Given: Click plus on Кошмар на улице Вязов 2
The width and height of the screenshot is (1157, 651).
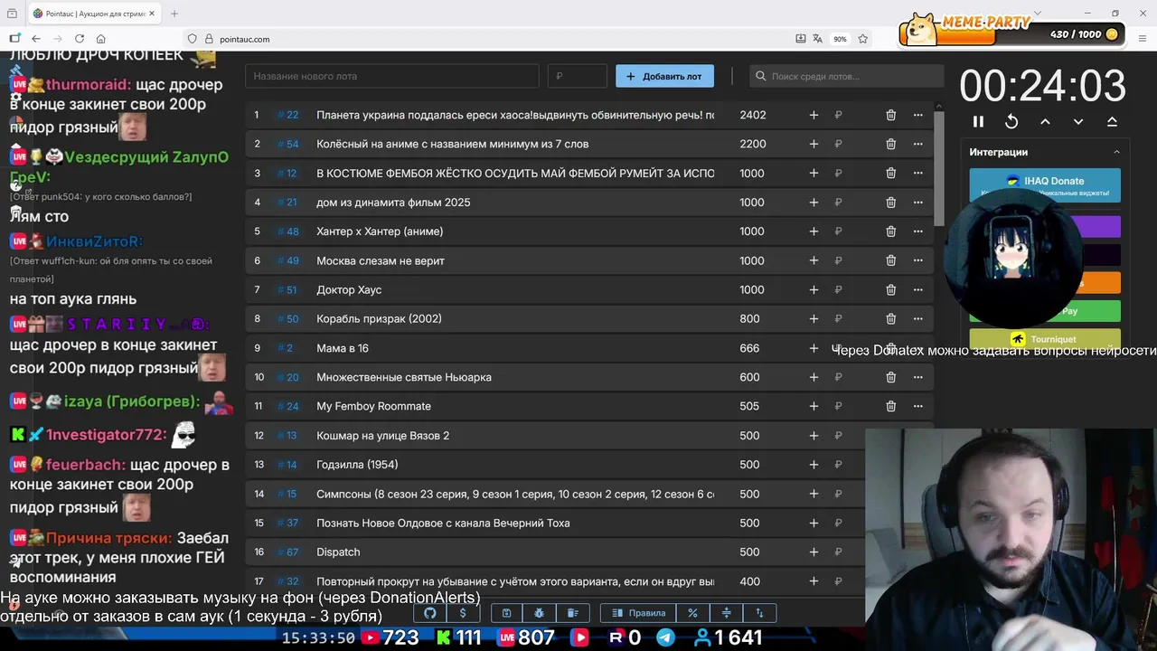Looking at the screenshot, I should click(x=814, y=435).
